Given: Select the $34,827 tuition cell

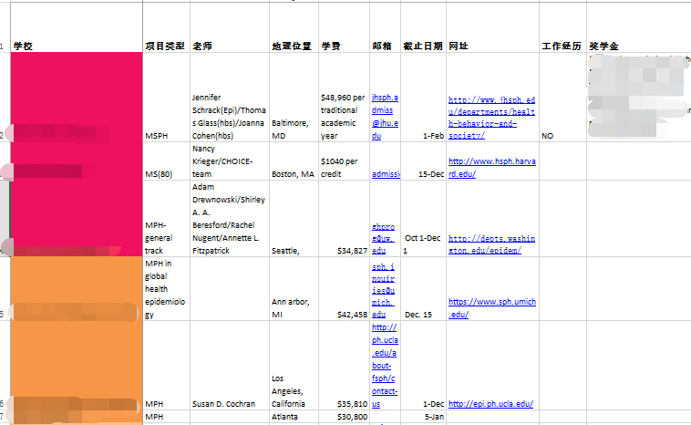Looking at the screenshot, I should (345, 218).
